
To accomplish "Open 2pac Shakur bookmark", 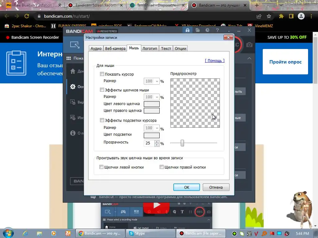I will click(25, 26).
